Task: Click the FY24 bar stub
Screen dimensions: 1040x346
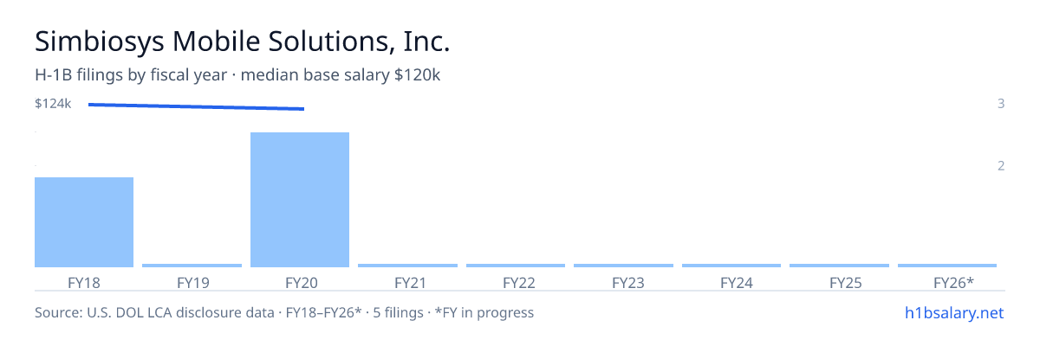Action: [x=731, y=266]
